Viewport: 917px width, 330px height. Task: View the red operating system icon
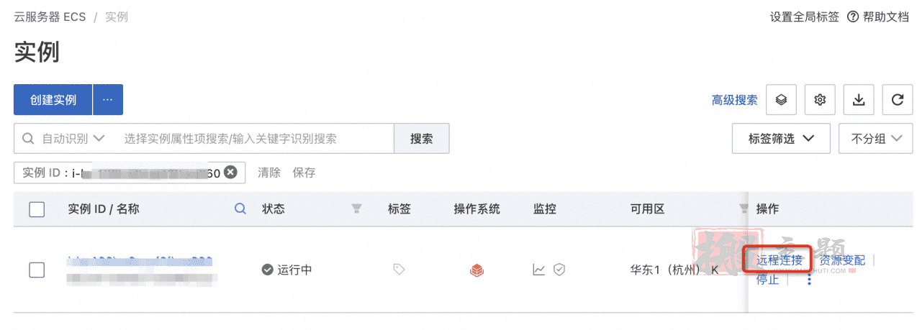[476, 270]
